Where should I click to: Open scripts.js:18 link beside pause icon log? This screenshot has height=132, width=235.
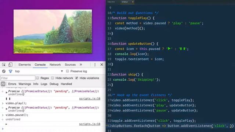pyautogui.click(x=90, y=99)
